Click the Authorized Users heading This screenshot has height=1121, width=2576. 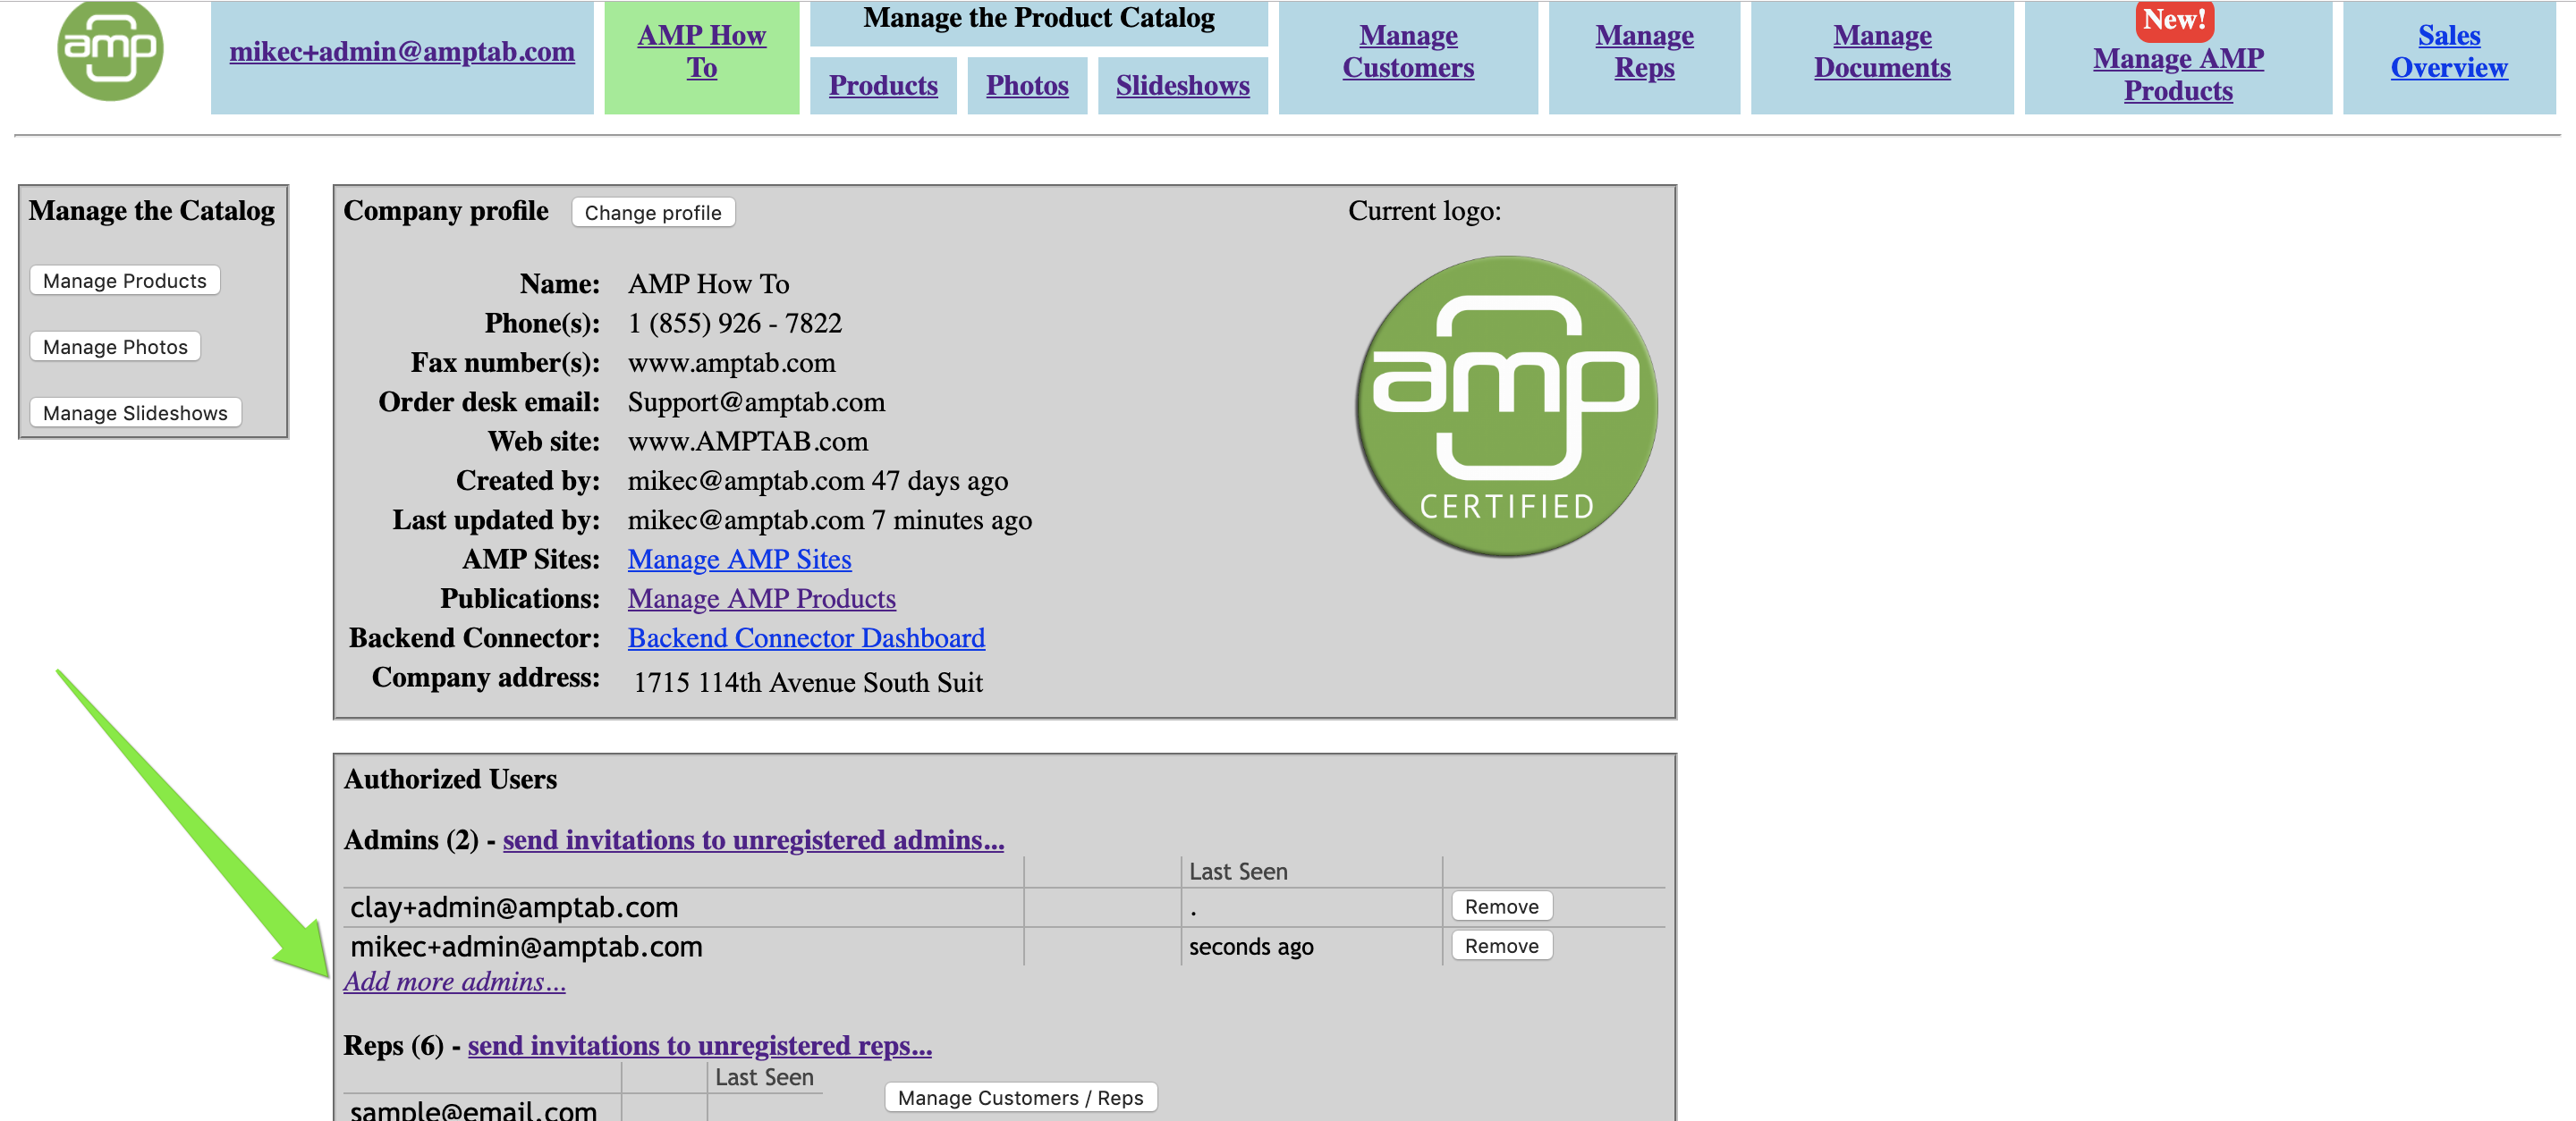point(450,780)
